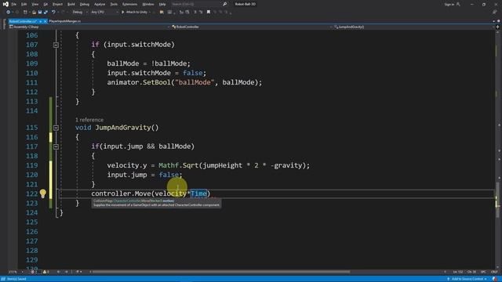Click the toggle bookmark icon
Screen dimensions: 502x282
209,13
